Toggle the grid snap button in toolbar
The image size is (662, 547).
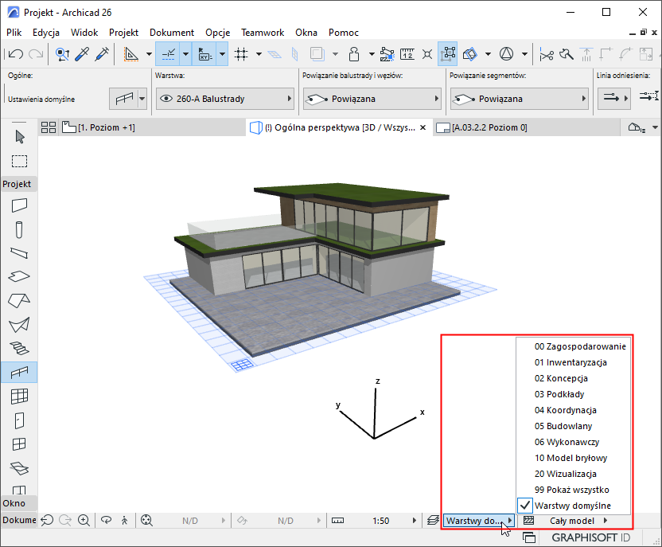(x=242, y=54)
